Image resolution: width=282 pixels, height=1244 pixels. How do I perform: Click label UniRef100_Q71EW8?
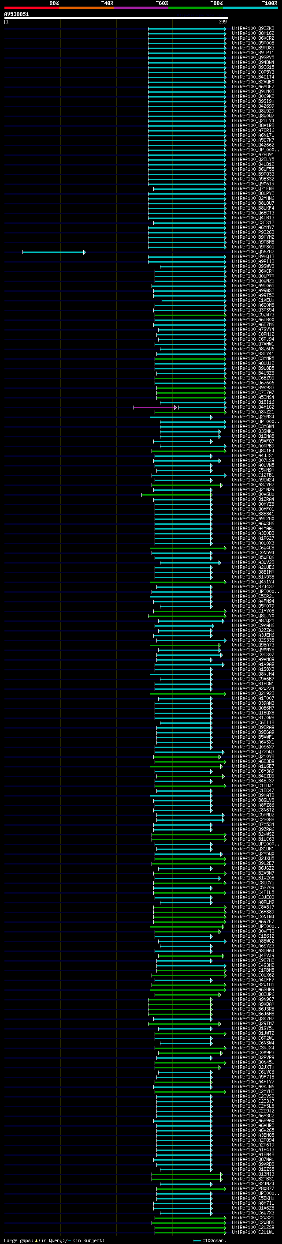pyautogui.click(x=252, y=189)
